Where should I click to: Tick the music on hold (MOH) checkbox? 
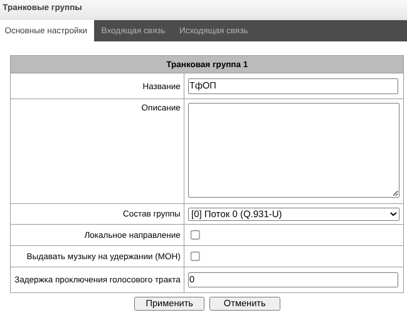pyautogui.click(x=195, y=256)
